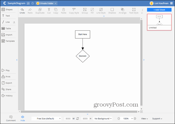Open the Private Folder dropdown
175x124 pixels.
[x=46, y=3]
